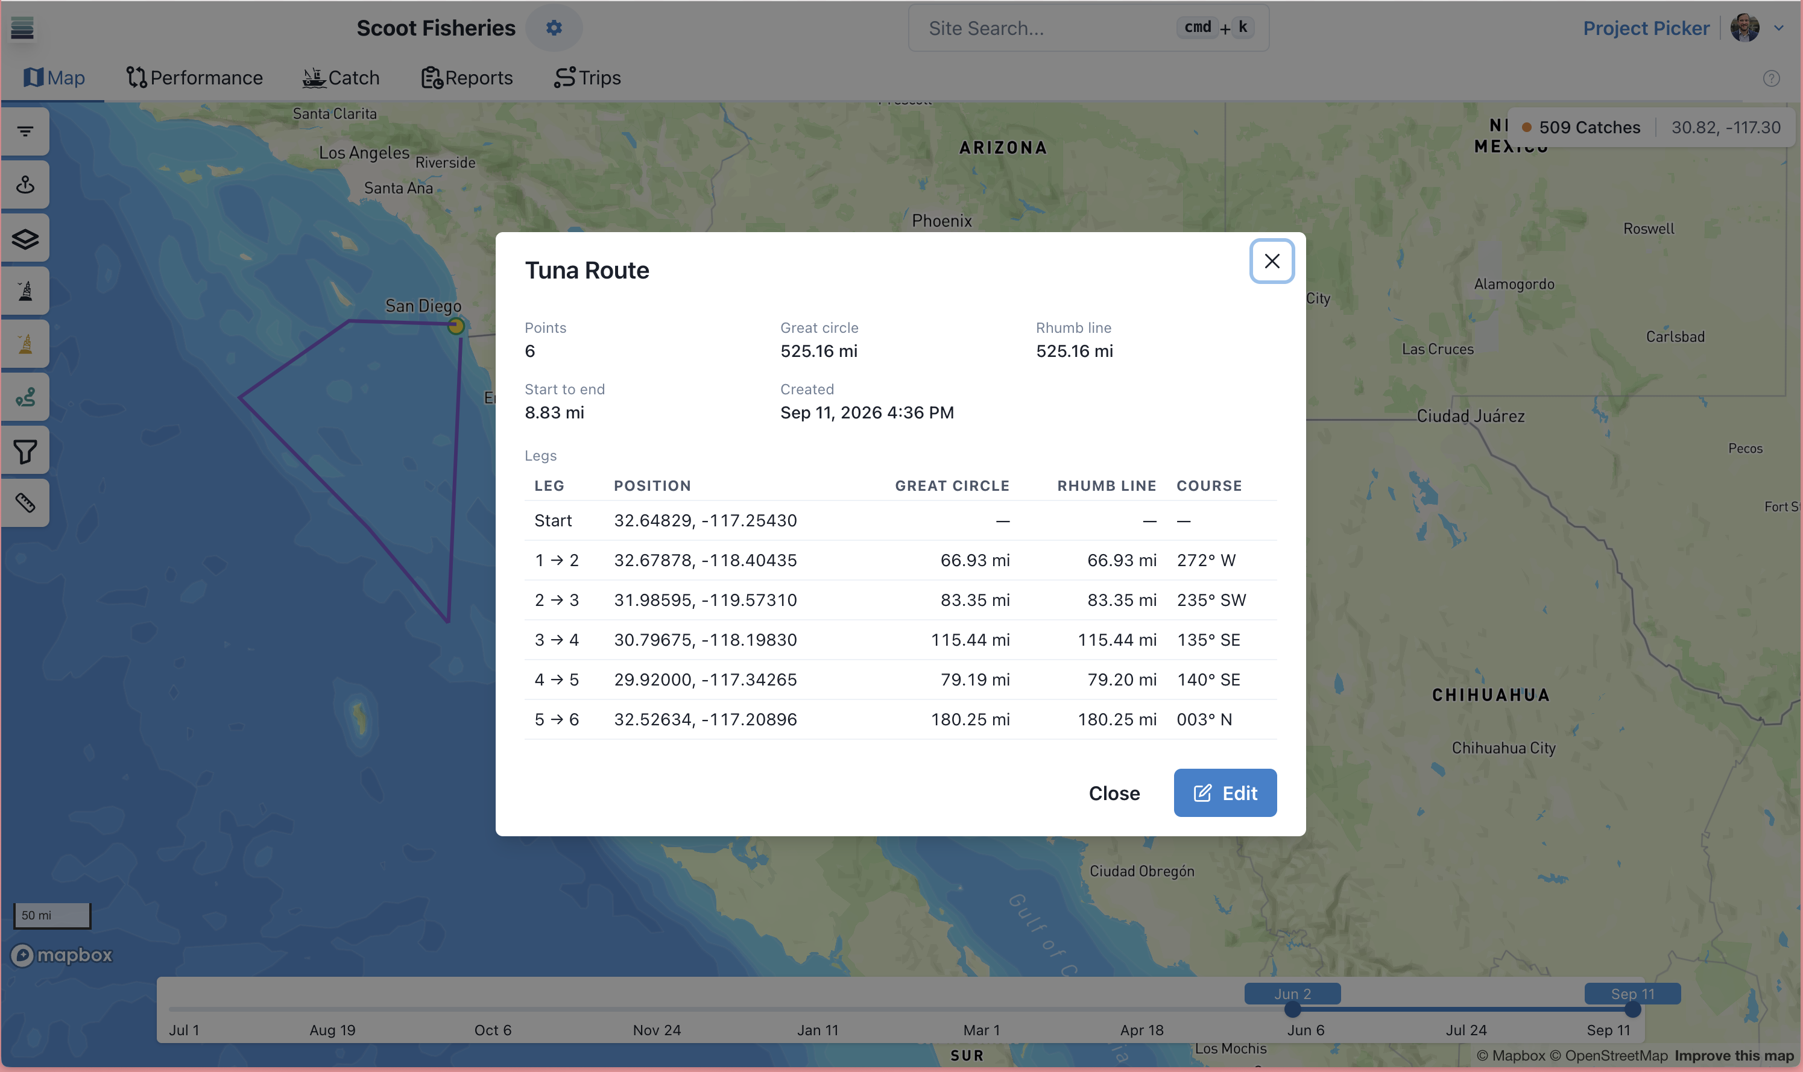Screen dimensions: 1803x1072
Task: Select the location pin map tool
Action: (x=25, y=185)
